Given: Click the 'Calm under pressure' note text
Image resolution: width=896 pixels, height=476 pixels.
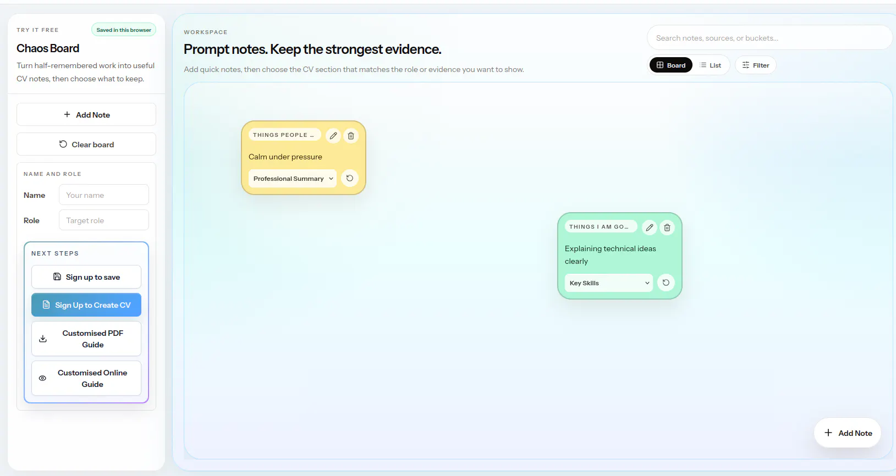Looking at the screenshot, I should pos(285,157).
